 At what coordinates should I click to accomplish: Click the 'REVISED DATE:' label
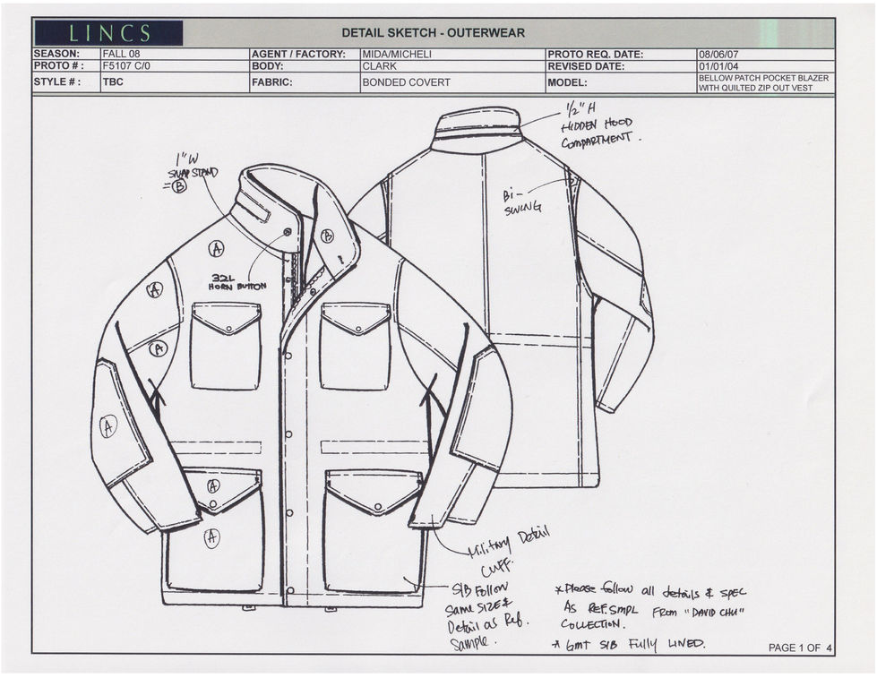(x=586, y=66)
